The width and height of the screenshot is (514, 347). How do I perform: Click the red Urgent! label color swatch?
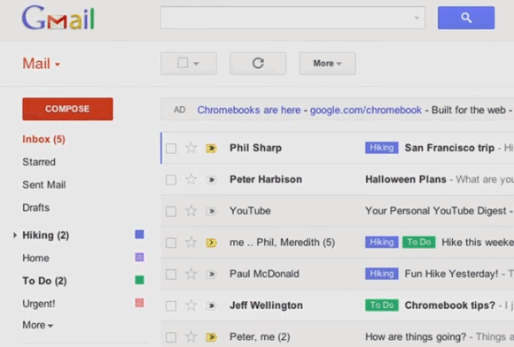pyautogui.click(x=139, y=303)
